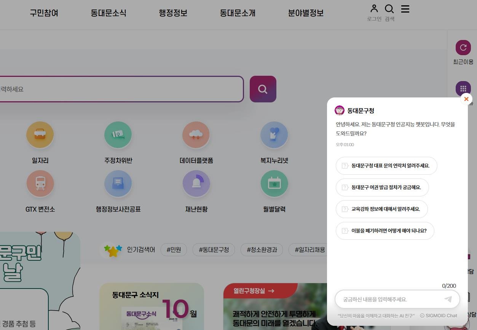Screen dimensions: 477x330
Task: Click the purple search magnifier button
Action: click(x=263, y=89)
